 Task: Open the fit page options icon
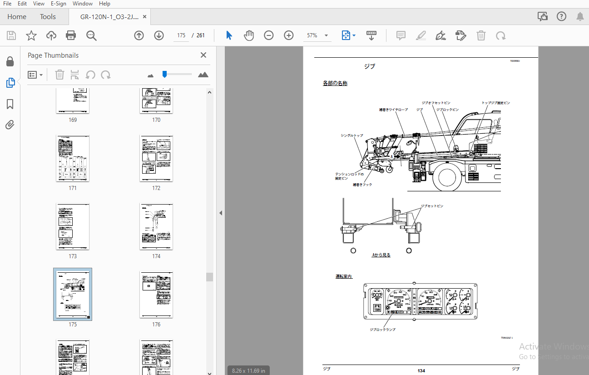[x=346, y=35]
